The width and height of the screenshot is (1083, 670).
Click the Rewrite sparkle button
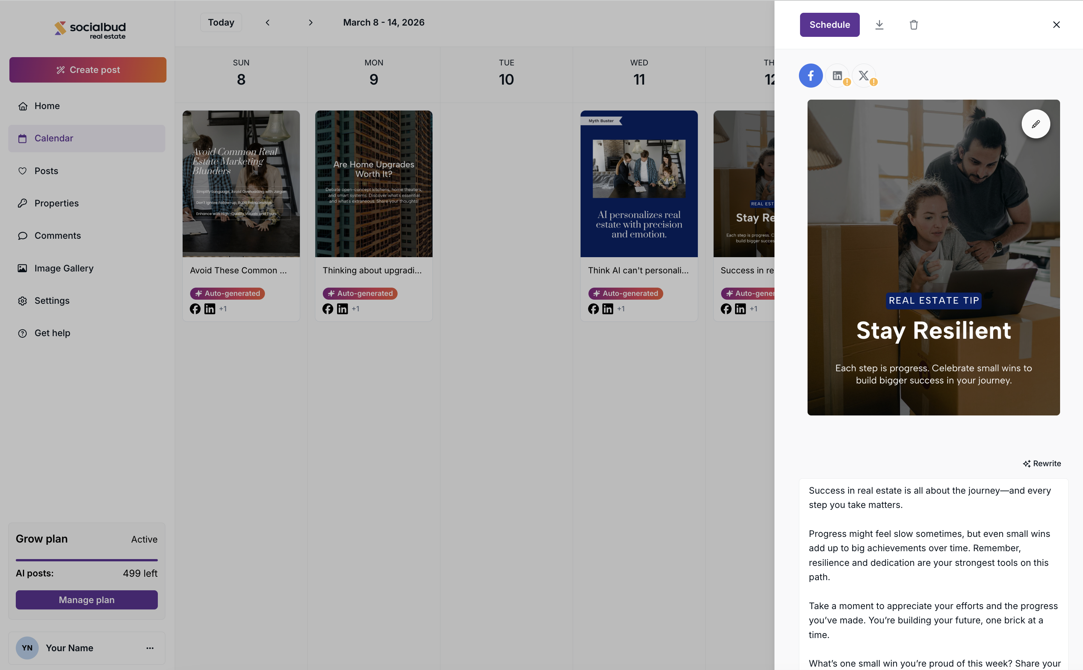tap(1042, 464)
